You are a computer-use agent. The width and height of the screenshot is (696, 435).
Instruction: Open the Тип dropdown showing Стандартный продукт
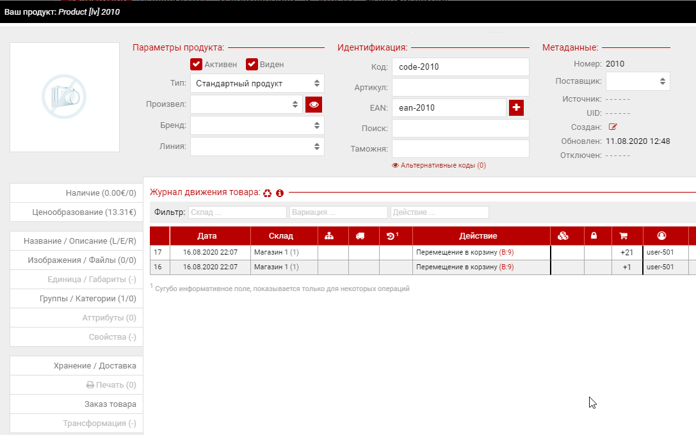pos(257,83)
